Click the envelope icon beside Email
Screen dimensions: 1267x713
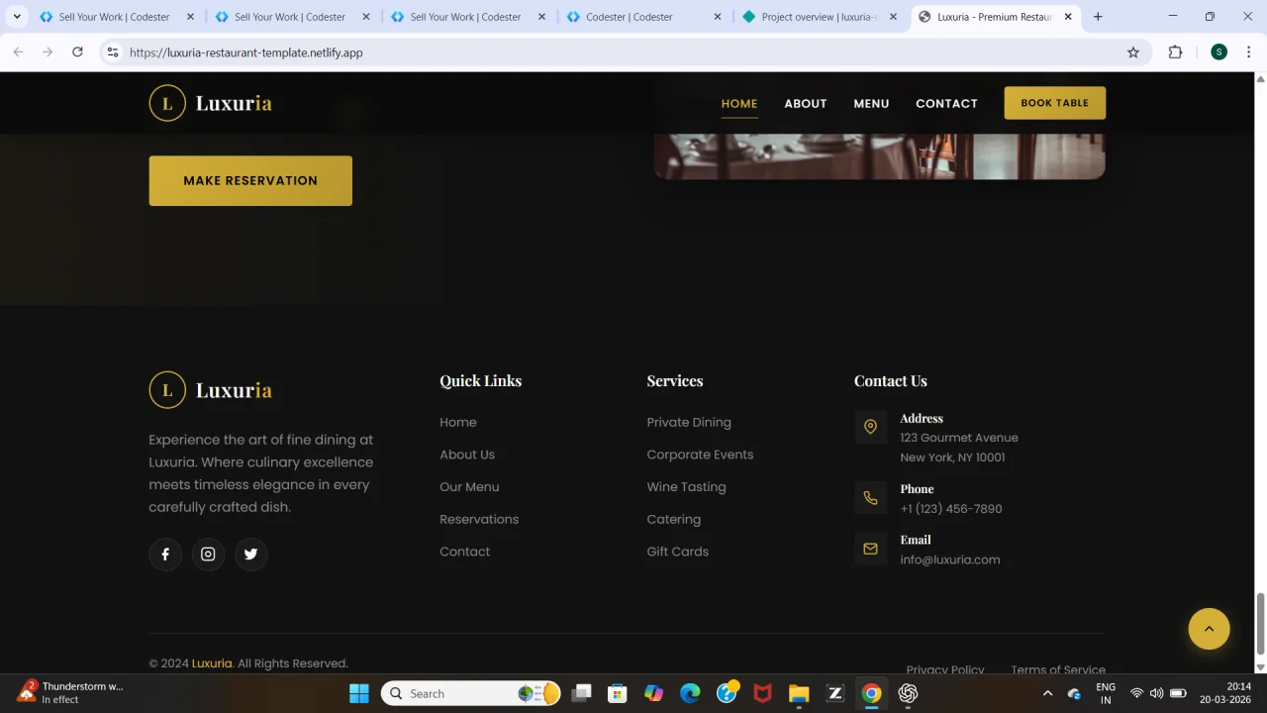(871, 549)
